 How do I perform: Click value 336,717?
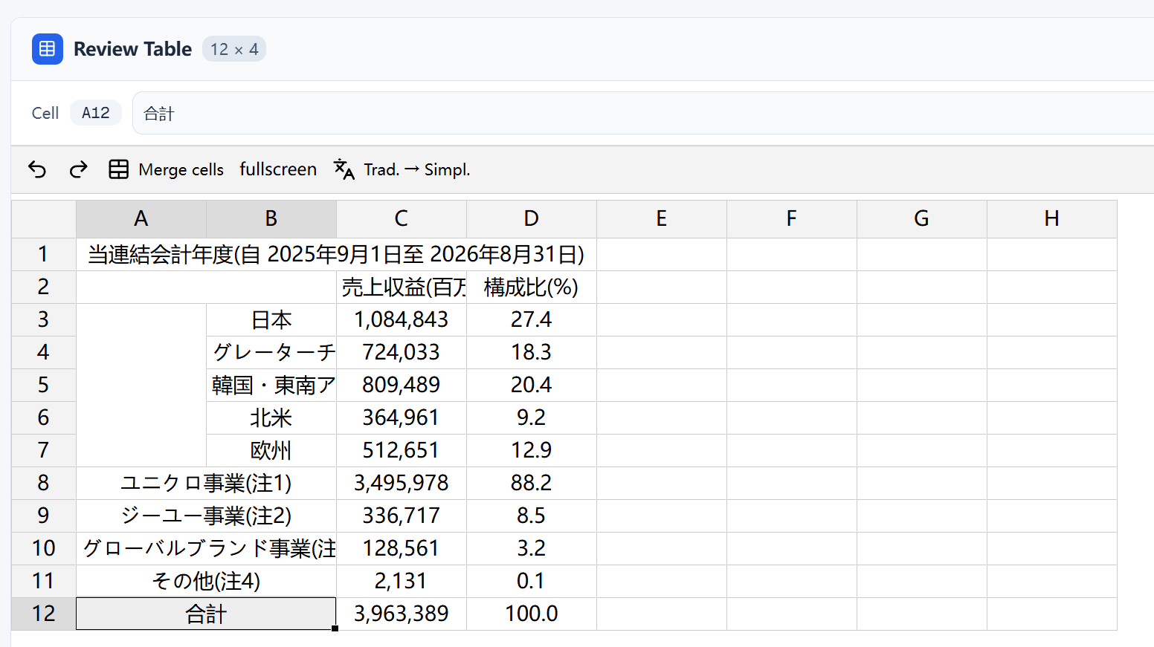pos(402,516)
